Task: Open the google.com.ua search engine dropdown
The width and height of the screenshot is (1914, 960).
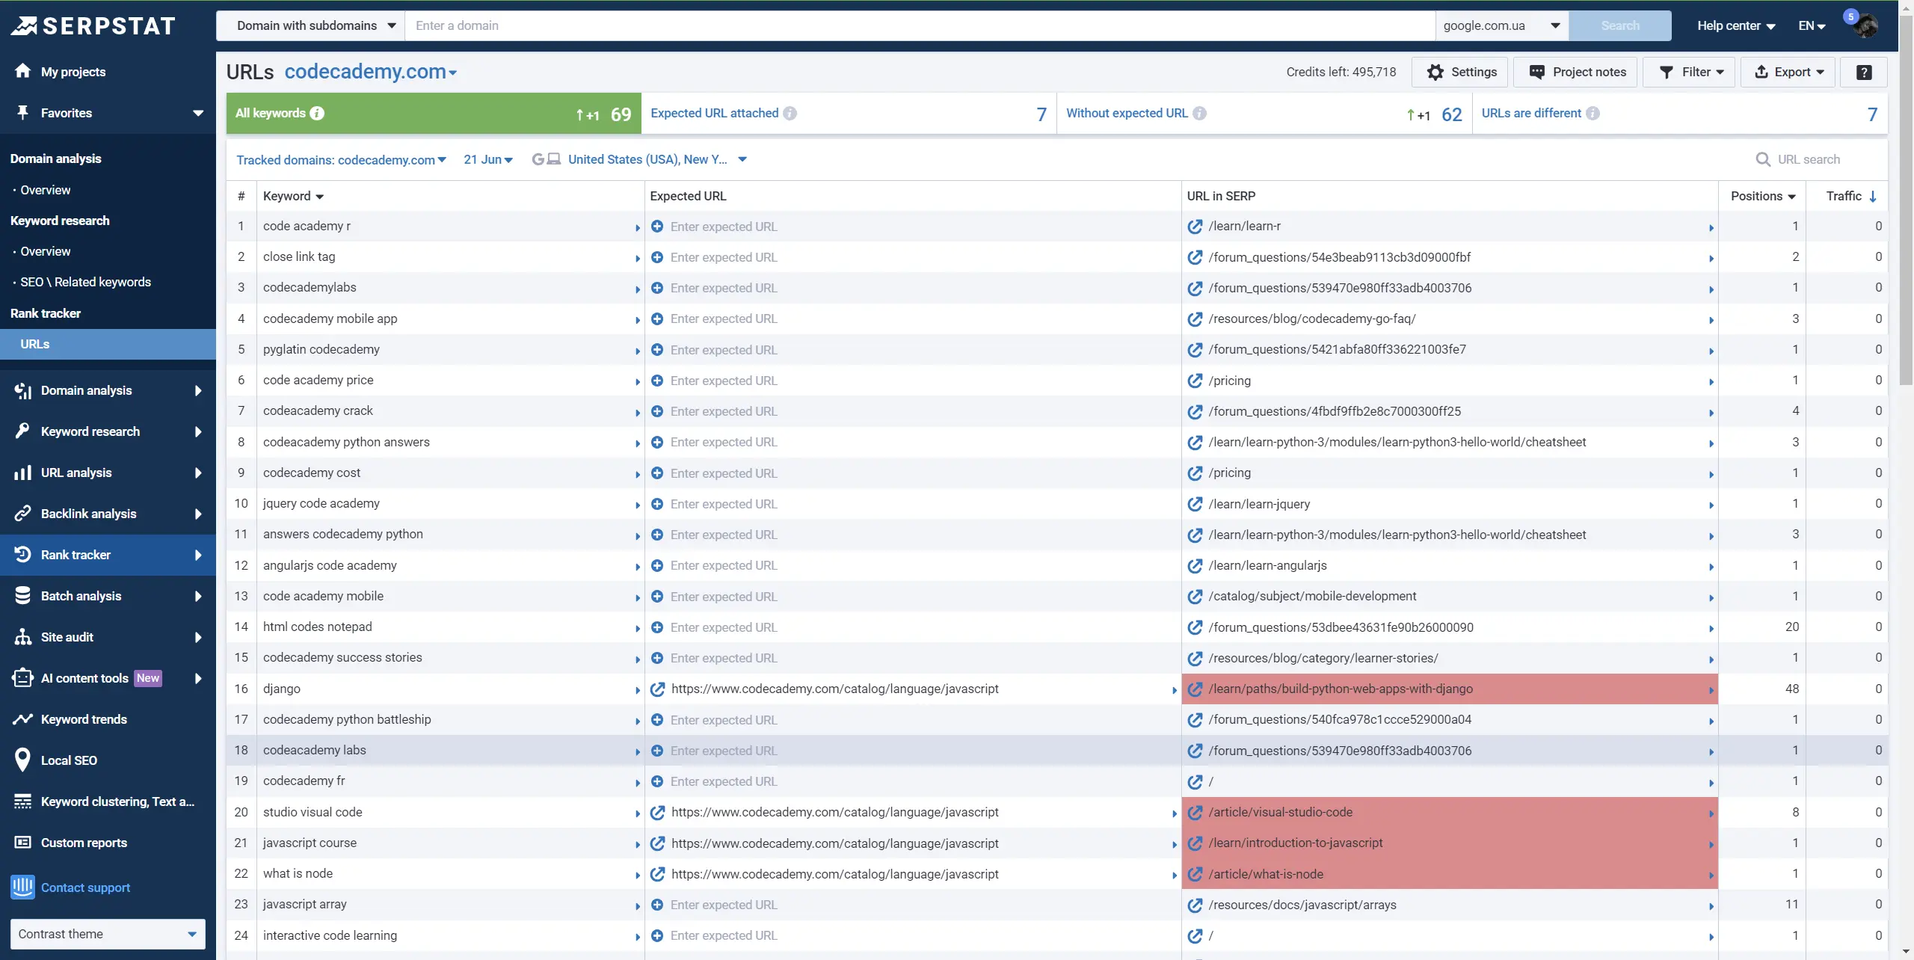Action: tap(1501, 25)
